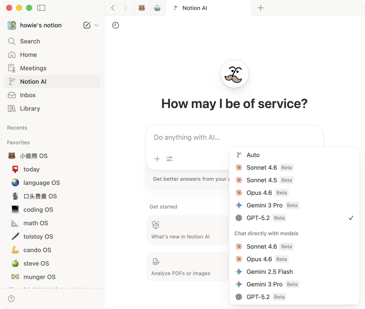The image size is (365, 309).
Task: Open AI settings sliders icon
Action: click(x=169, y=159)
